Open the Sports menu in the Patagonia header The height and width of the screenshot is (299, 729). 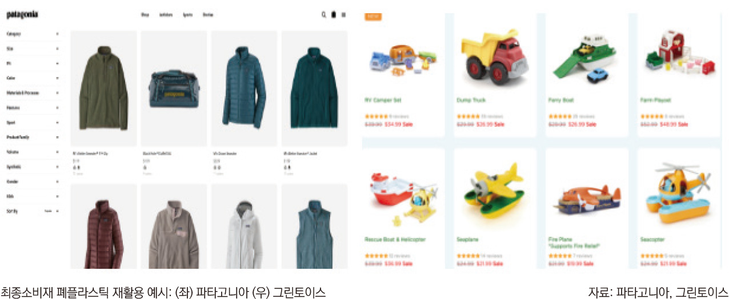[187, 15]
